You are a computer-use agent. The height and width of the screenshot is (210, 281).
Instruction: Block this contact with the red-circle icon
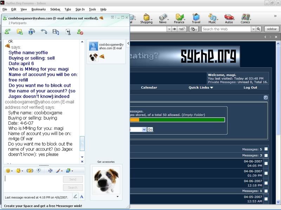pyautogui.click(x=80, y=32)
